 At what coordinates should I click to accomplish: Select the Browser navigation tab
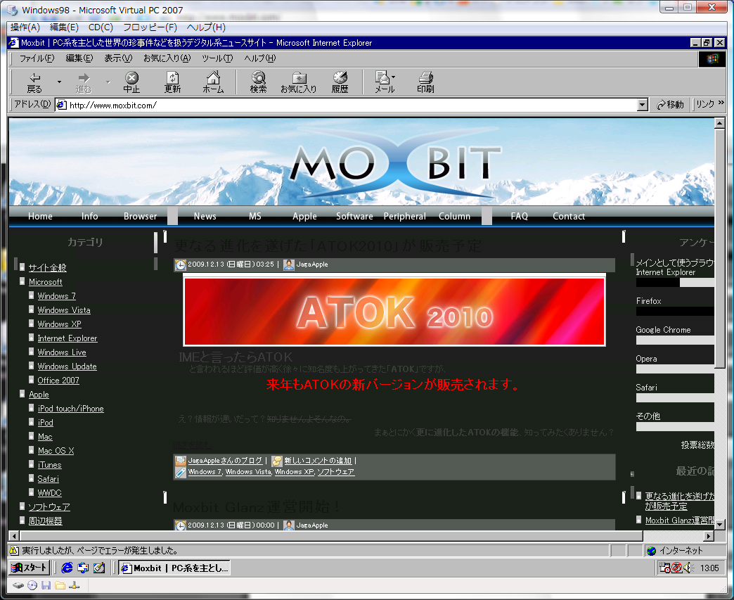tap(140, 216)
